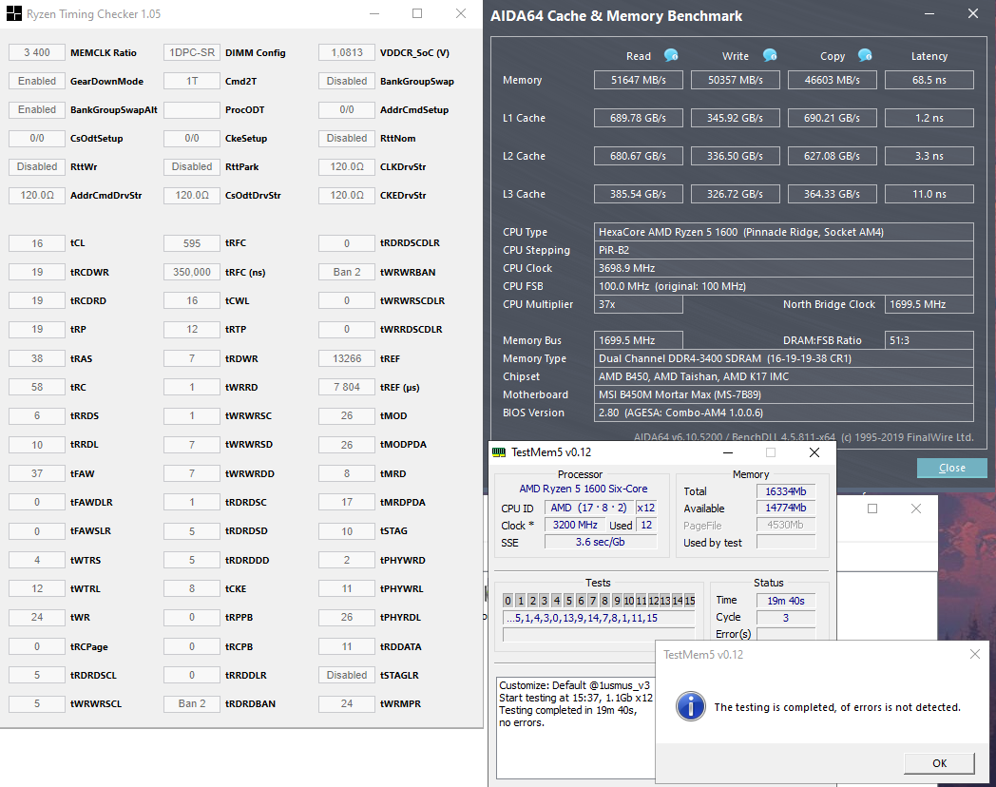
Task: Maximize the Ryzen Timing Checker window
Action: click(417, 13)
